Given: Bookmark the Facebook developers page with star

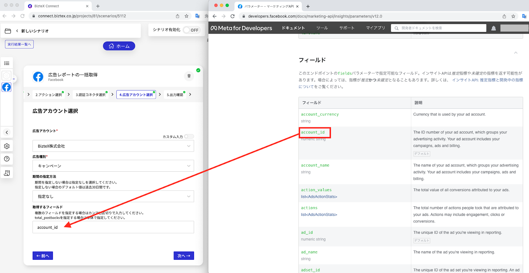Looking at the screenshot, I should pyautogui.click(x=513, y=16).
